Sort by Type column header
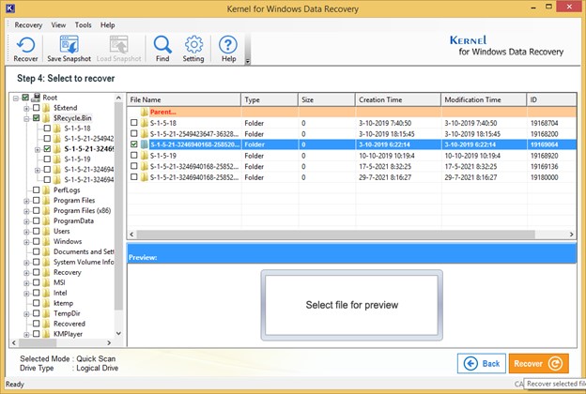 (x=270, y=99)
